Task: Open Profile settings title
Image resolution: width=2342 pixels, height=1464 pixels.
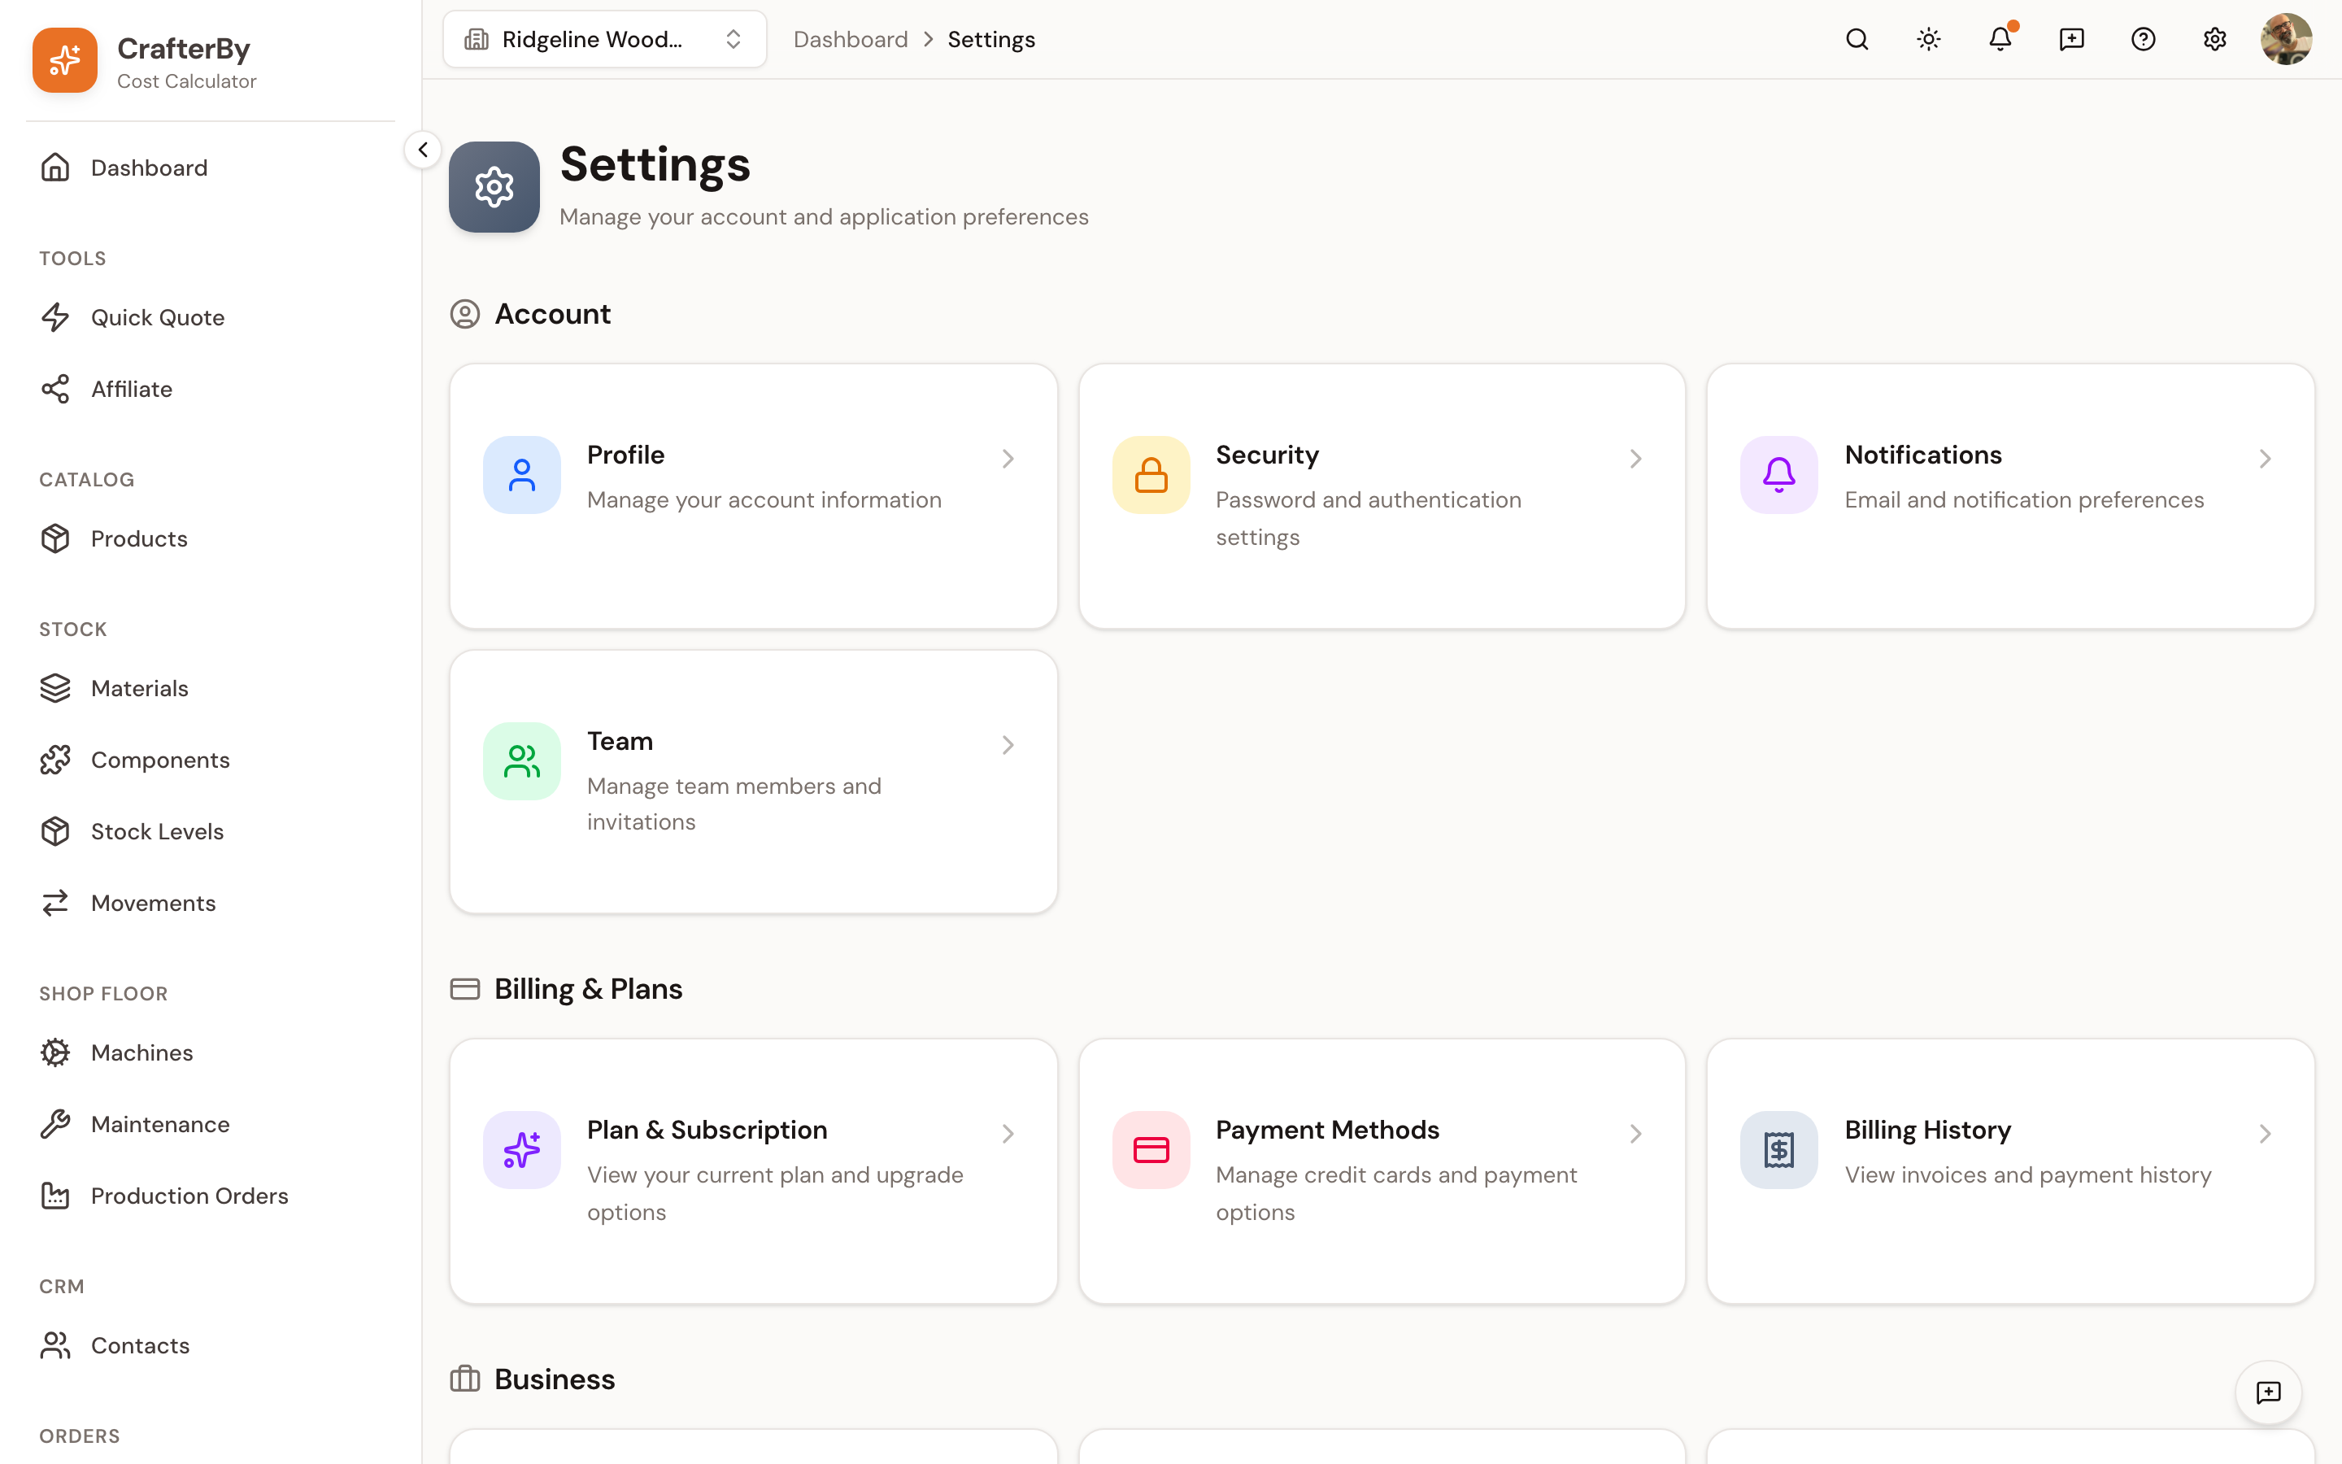Action: 625,455
